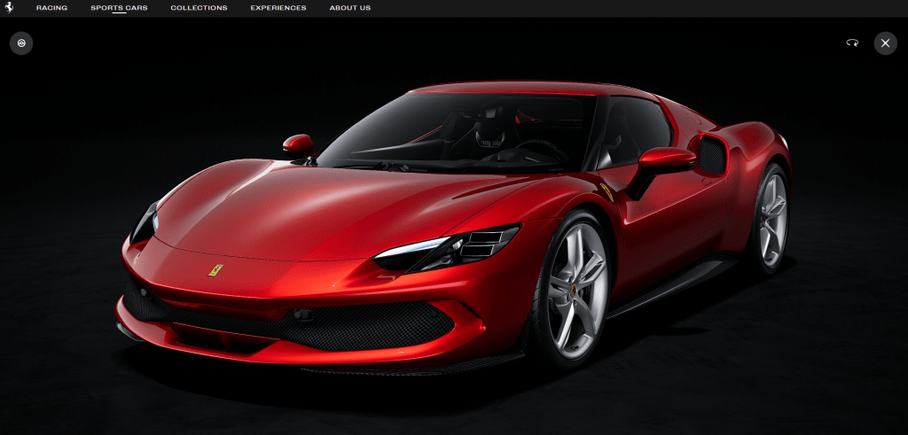908x435 pixels.
Task: Open the About Us page
Action: pyautogui.click(x=350, y=8)
